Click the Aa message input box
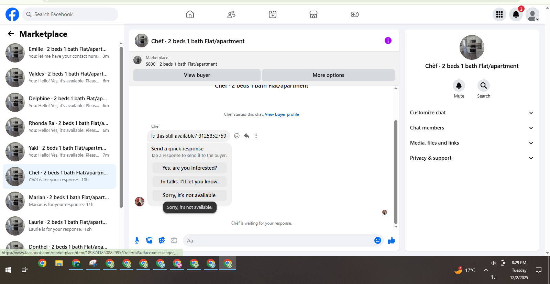The image size is (550, 284). coord(278,240)
